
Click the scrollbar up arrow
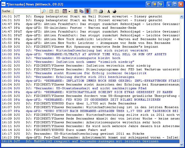pyautogui.click(x=181, y=17)
